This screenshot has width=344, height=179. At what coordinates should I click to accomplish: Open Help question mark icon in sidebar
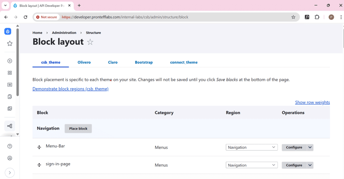(10, 146)
